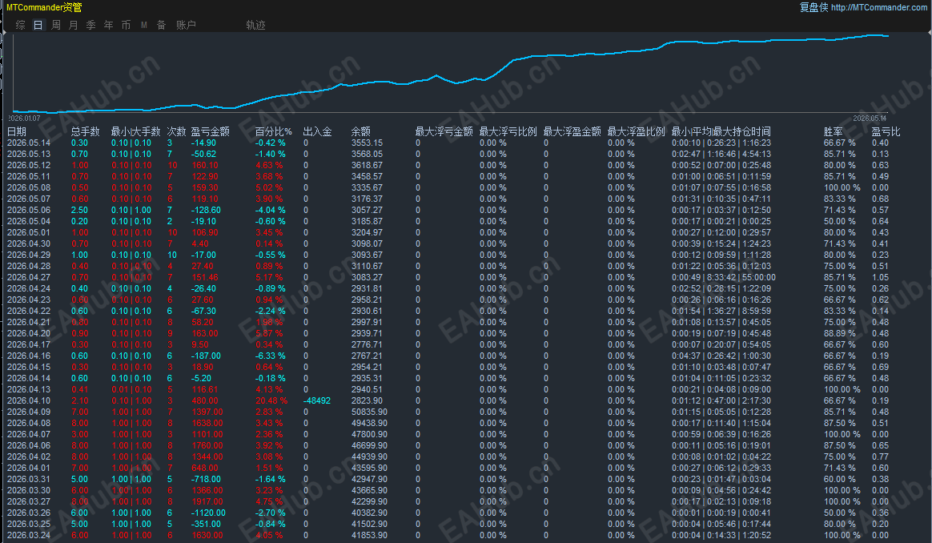Sort by 余额 column header
The height and width of the screenshot is (543, 932).
361,131
